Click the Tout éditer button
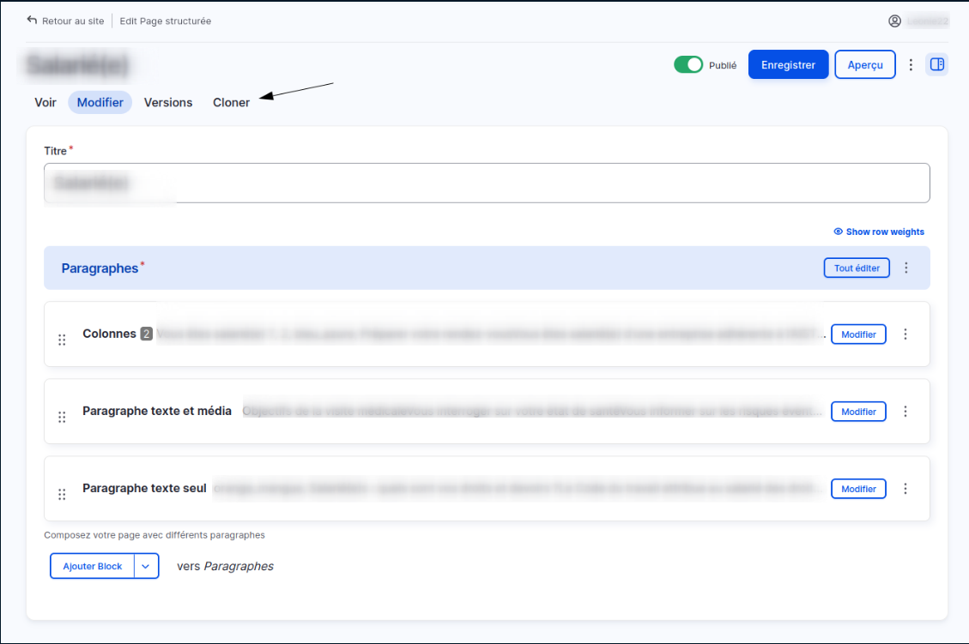The height and width of the screenshot is (644, 969). click(x=857, y=268)
